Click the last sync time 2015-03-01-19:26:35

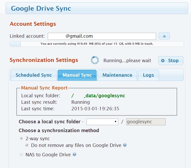click(95, 109)
